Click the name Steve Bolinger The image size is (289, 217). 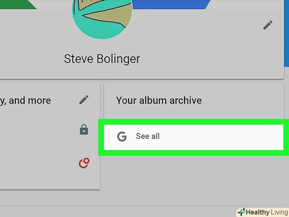pos(102,59)
